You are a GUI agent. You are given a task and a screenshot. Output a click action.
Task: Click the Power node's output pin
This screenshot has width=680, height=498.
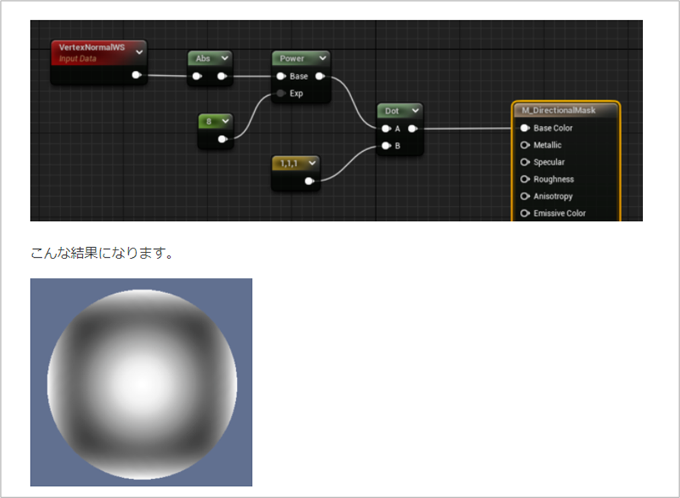pos(321,76)
